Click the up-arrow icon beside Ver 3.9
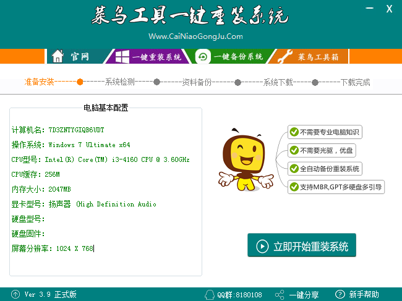402x301 pixels. click(x=15, y=294)
